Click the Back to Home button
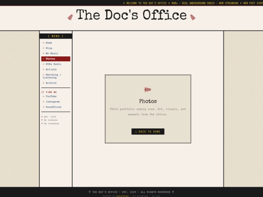Viewport: 263px width, 197px height. pyautogui.click(x=148, y=132)
